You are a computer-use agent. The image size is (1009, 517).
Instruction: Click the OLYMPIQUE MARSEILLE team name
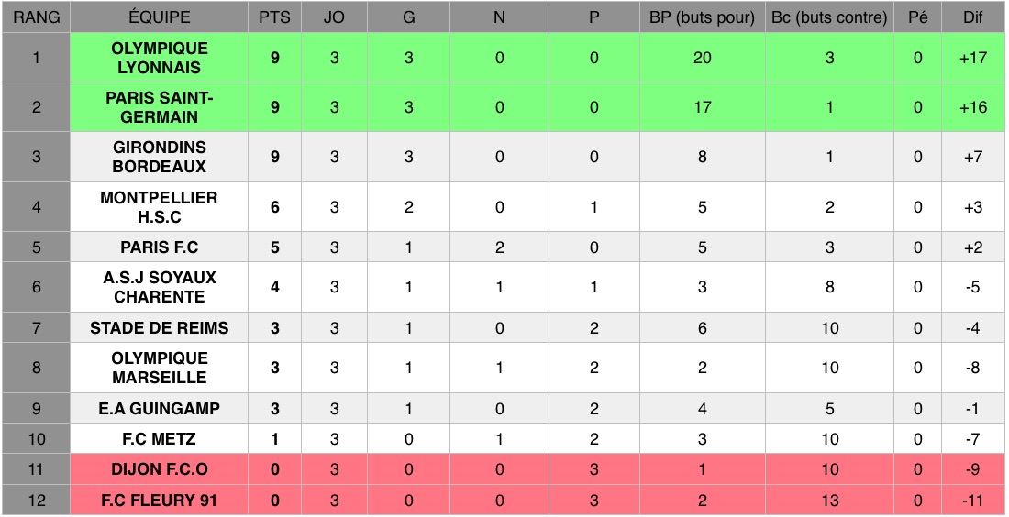(x=159, y=368)
